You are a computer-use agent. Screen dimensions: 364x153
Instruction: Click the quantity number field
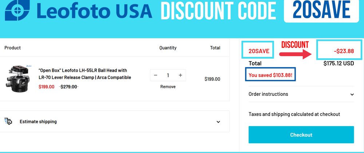168,75
